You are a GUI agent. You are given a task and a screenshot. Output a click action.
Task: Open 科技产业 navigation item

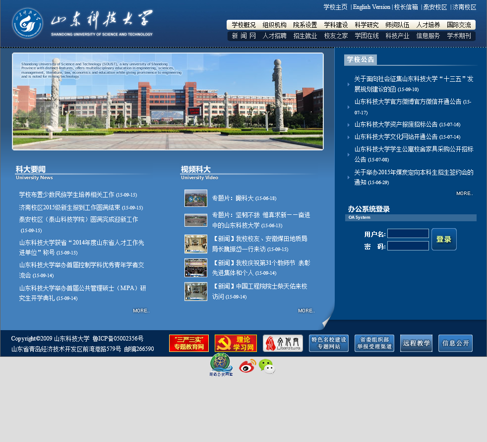tap(397, 36)
